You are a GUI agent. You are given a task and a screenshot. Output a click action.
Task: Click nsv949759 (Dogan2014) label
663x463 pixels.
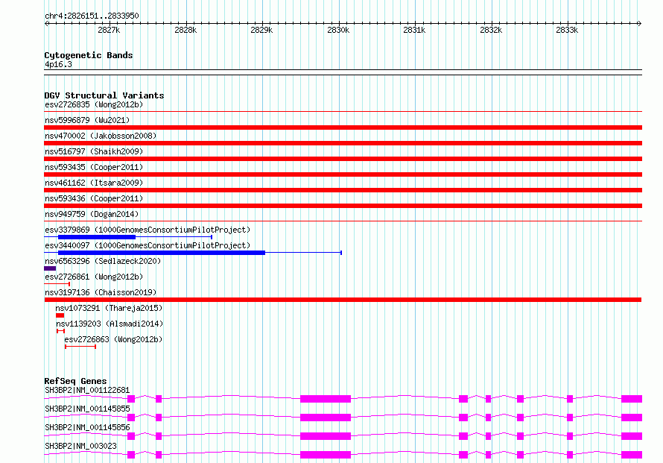click(x=92, y=214)
